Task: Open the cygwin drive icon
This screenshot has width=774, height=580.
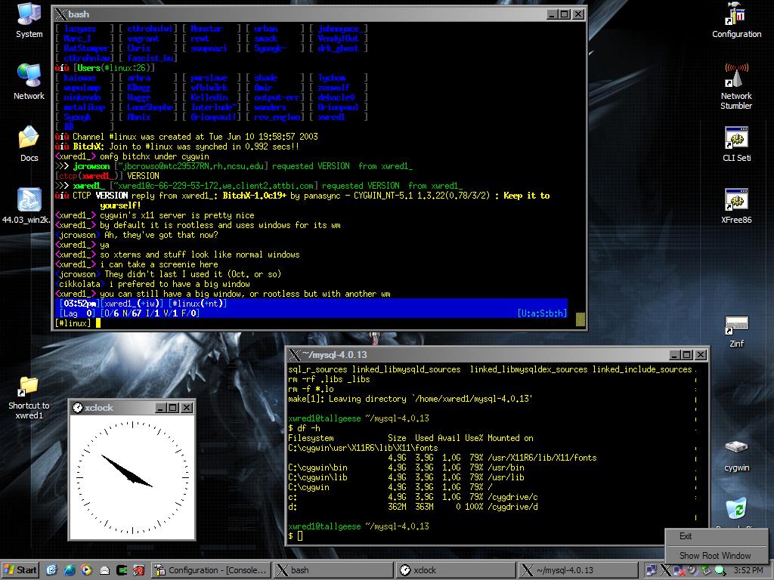Action: [736, 455]
